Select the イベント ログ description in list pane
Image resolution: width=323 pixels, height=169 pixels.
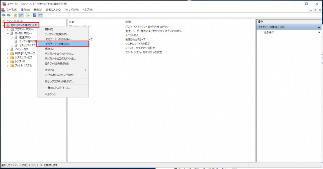point(132,35)
